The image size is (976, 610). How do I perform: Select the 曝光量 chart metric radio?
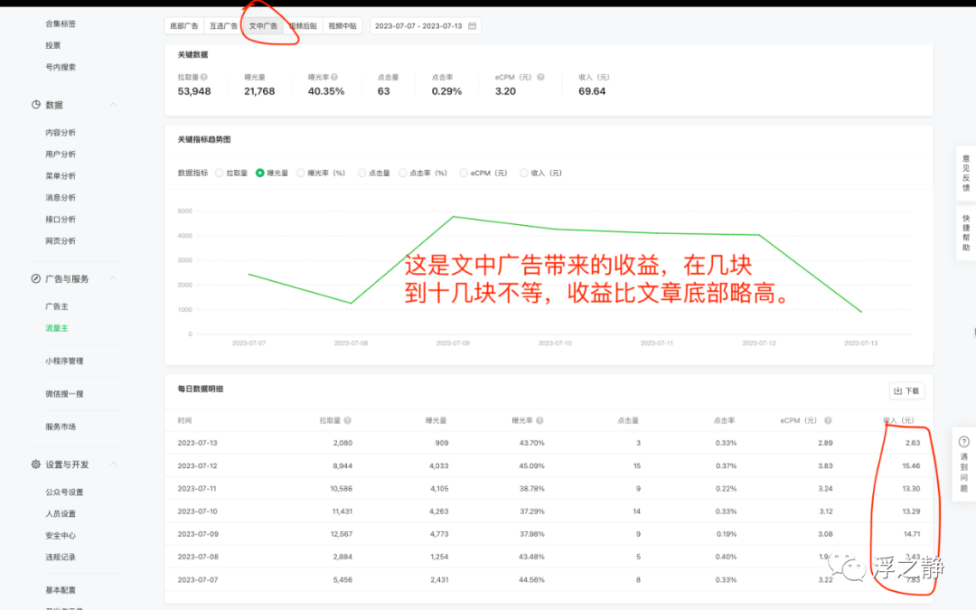[260, 173]
